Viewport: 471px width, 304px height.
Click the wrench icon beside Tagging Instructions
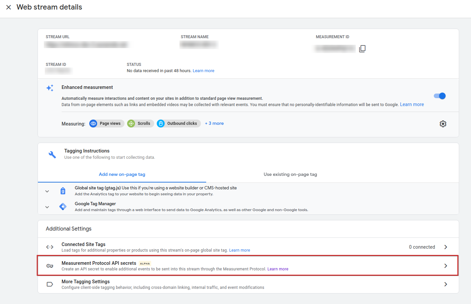(x=52, y=154)
